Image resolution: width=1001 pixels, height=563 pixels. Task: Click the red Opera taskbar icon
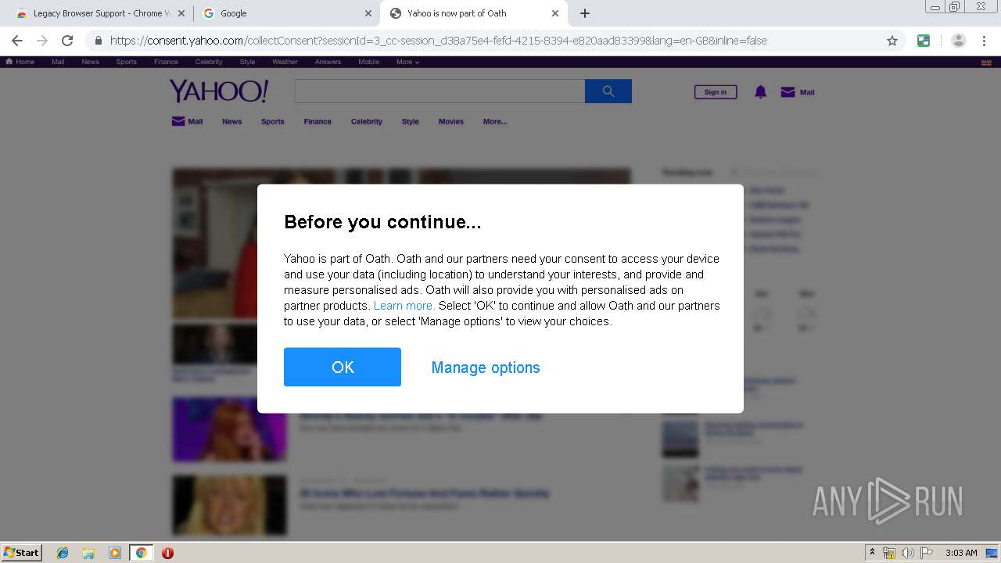pos(167,553)
